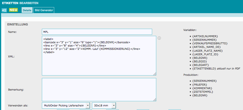This screenshot has height=110, width=243.
Task: Click the Bemerkung textarea resize handle
Action: coord(155,100)
